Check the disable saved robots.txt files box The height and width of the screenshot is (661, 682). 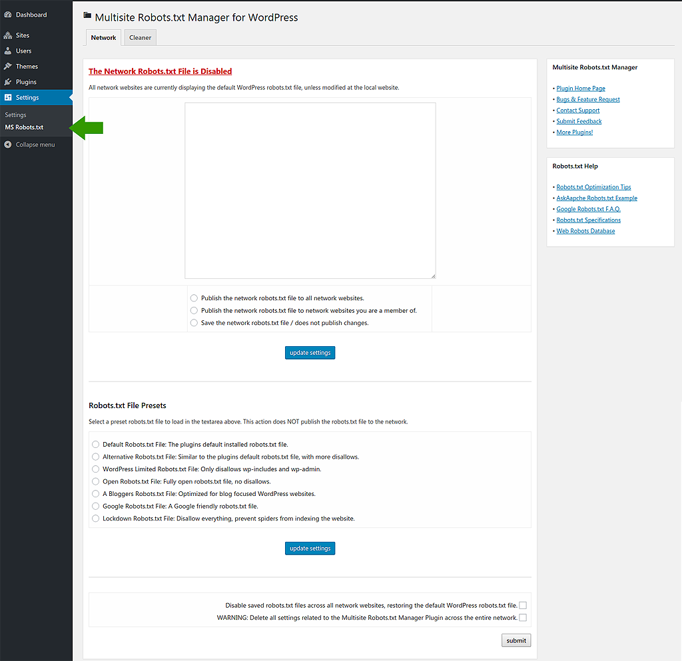point(523,606)
